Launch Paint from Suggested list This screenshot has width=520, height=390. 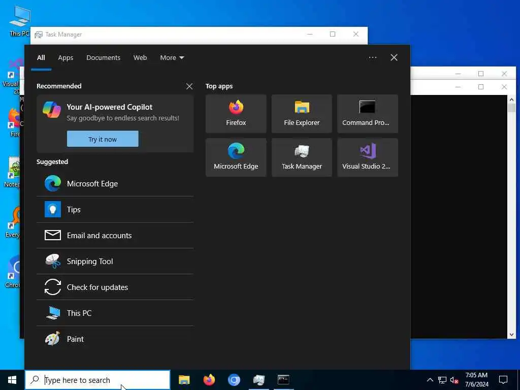tap(115, 339)
